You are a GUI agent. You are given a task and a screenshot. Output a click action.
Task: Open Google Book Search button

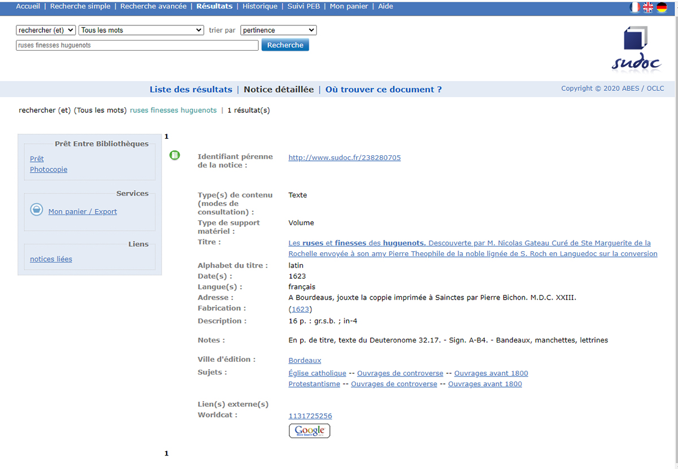tap(310, 431)
